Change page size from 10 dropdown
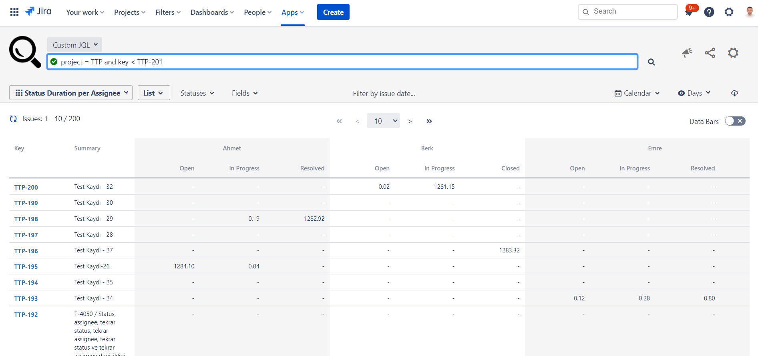This screenshot has width=758, height=356. point(383,121)
